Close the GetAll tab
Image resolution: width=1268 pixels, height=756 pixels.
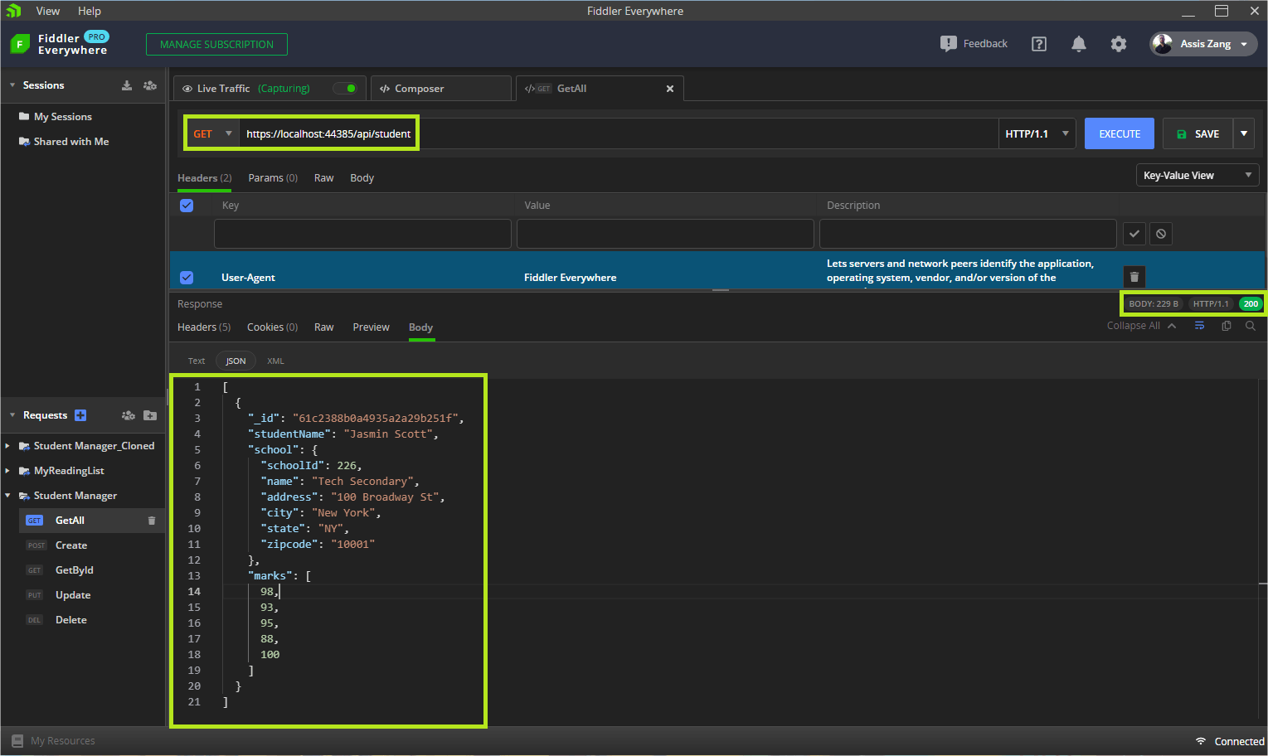pos(670,89)
